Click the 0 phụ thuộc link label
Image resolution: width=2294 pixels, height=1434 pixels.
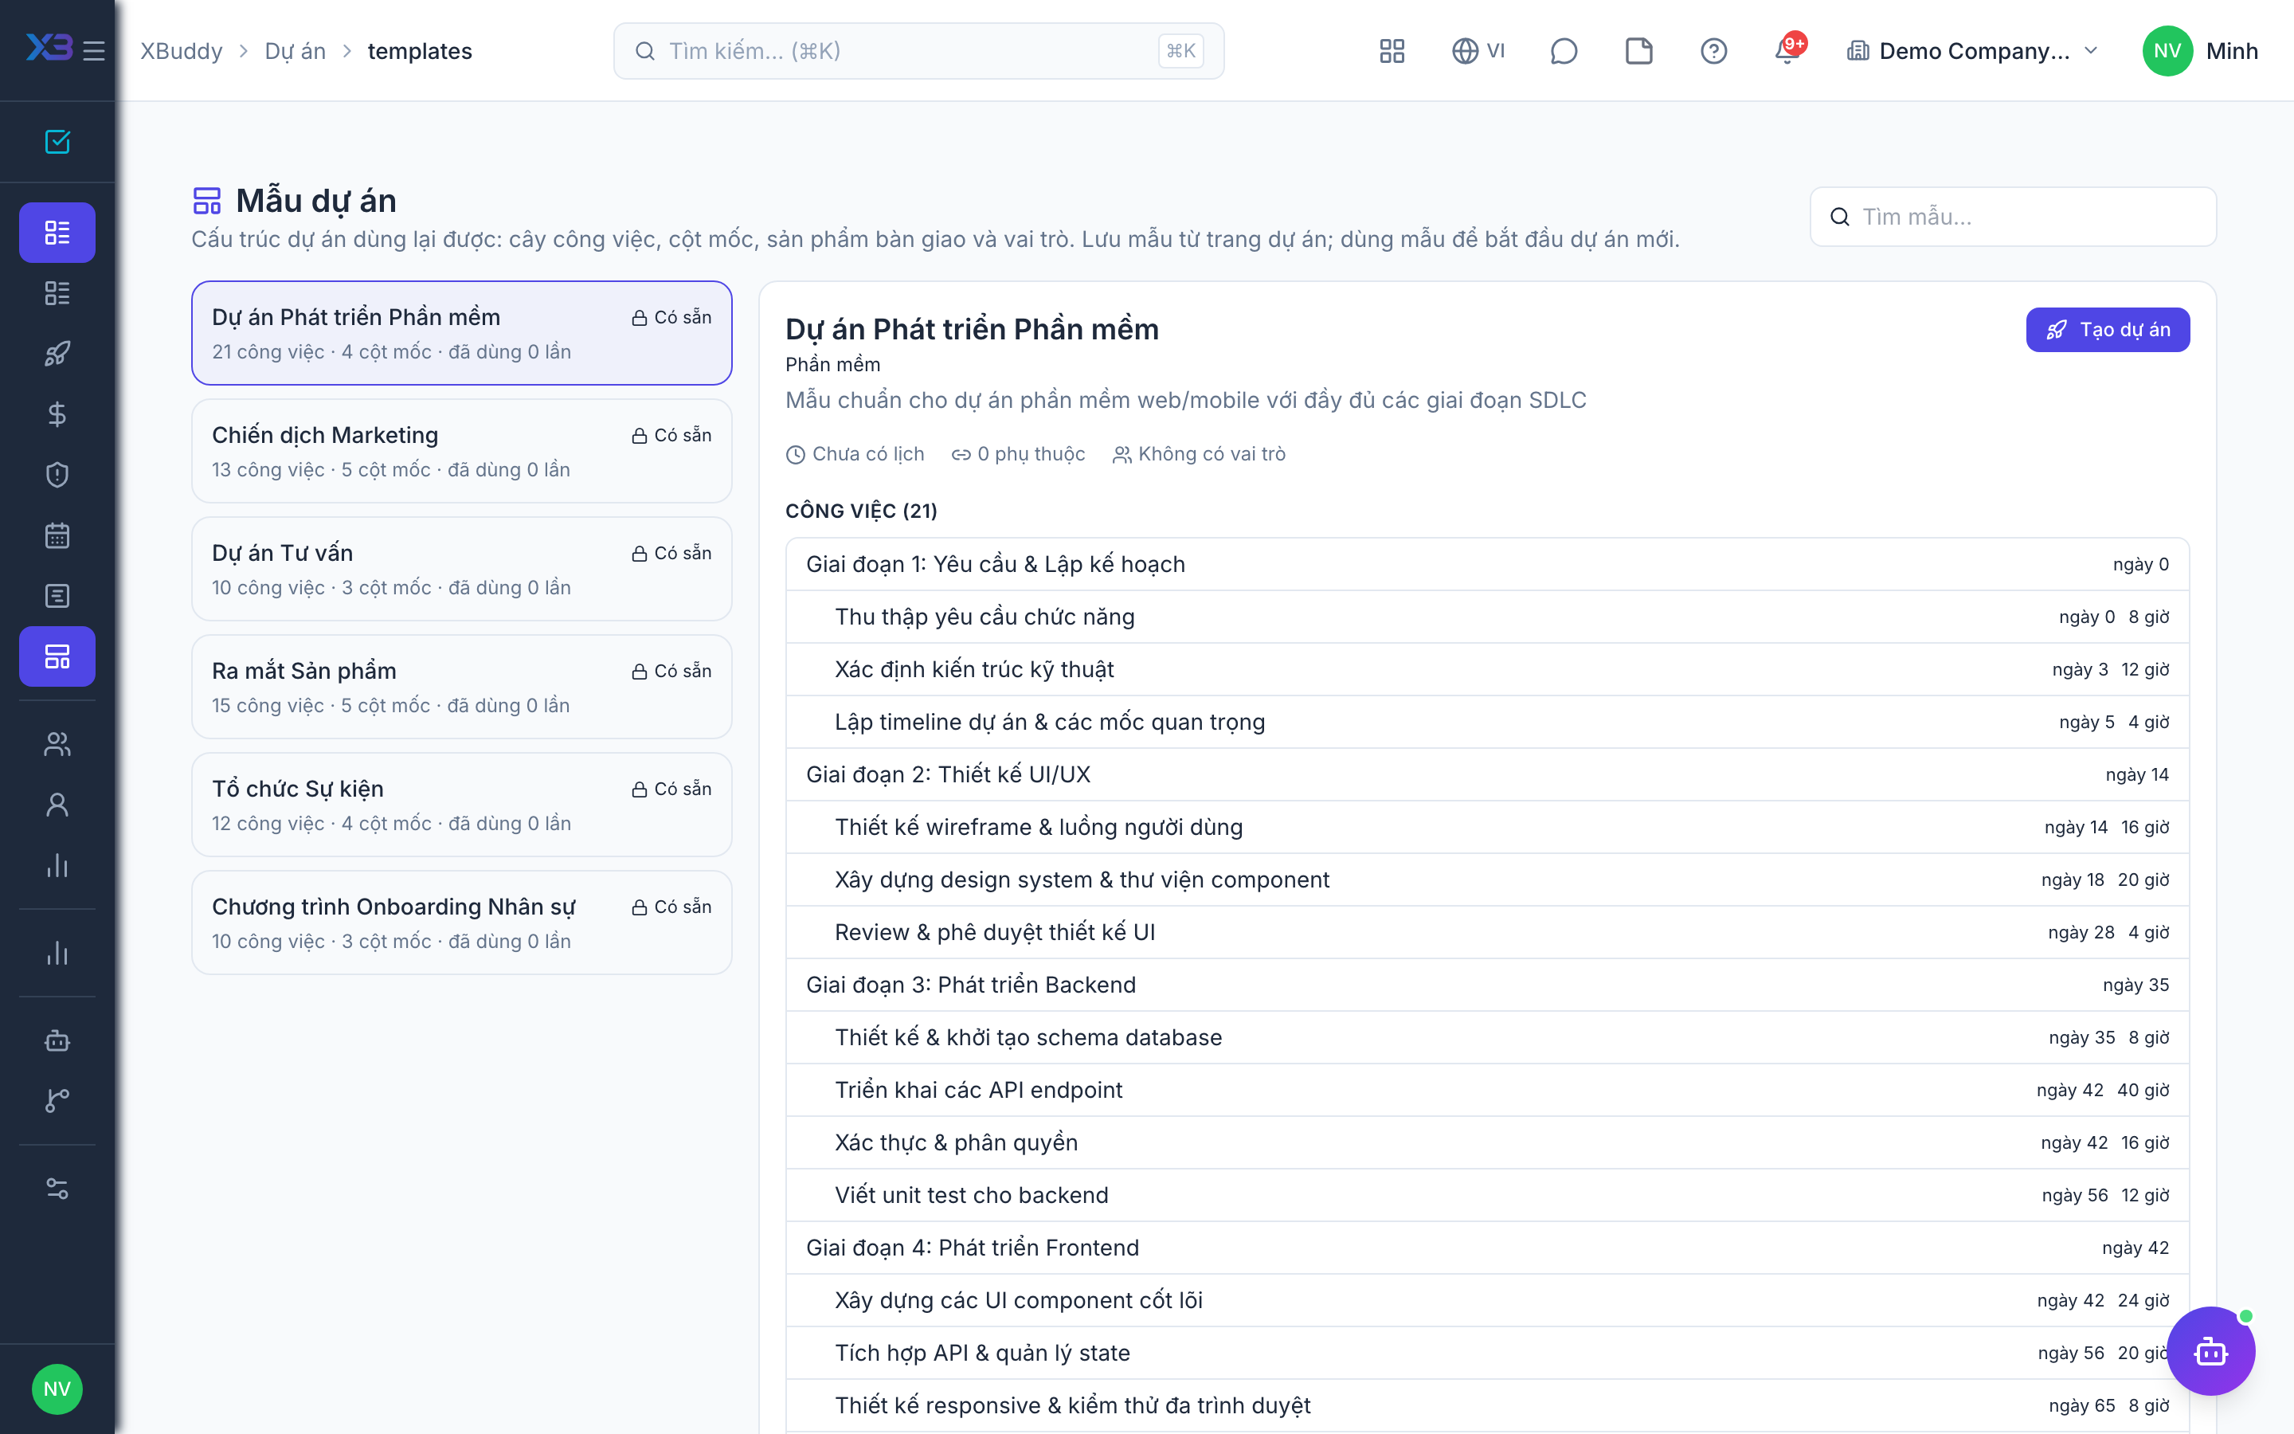[x=1018, y=454]
